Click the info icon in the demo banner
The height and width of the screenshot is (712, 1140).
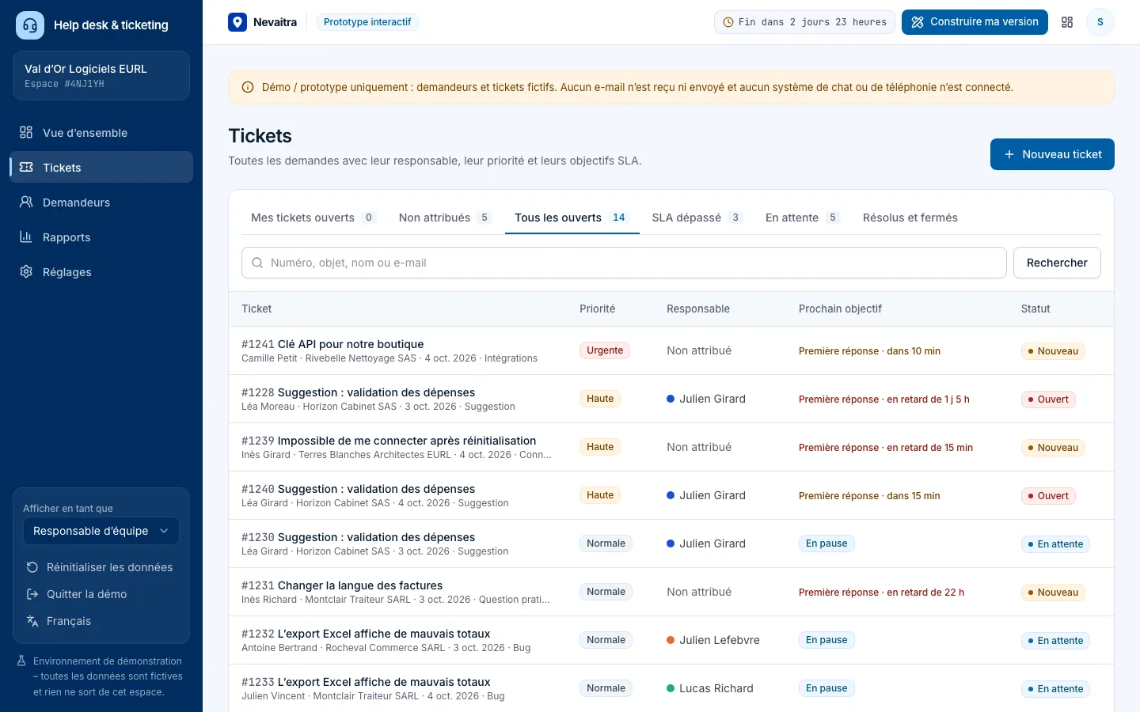(248, 87)
